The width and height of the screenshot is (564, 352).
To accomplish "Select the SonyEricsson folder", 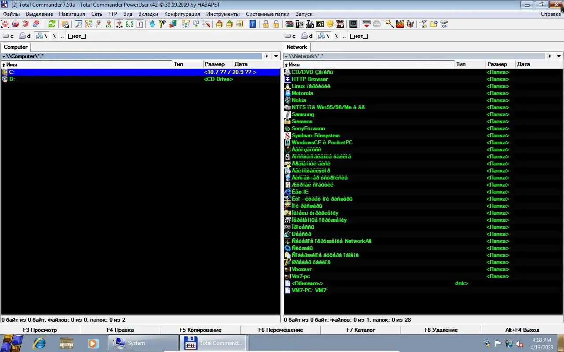I will pyautogui.click(x=423, y=128).
